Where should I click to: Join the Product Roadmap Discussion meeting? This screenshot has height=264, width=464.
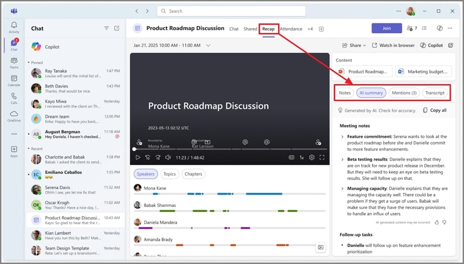click(x=387, y=28)
